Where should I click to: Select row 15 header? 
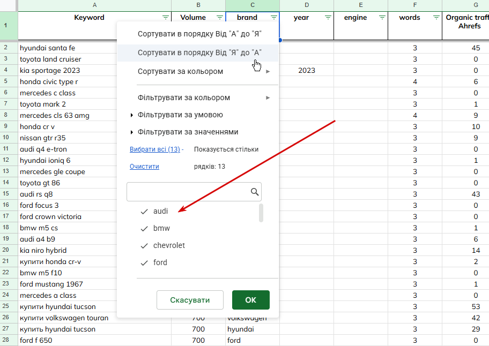point(5,194)
